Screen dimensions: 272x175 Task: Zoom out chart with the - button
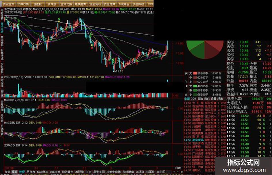tap(178, 172)
